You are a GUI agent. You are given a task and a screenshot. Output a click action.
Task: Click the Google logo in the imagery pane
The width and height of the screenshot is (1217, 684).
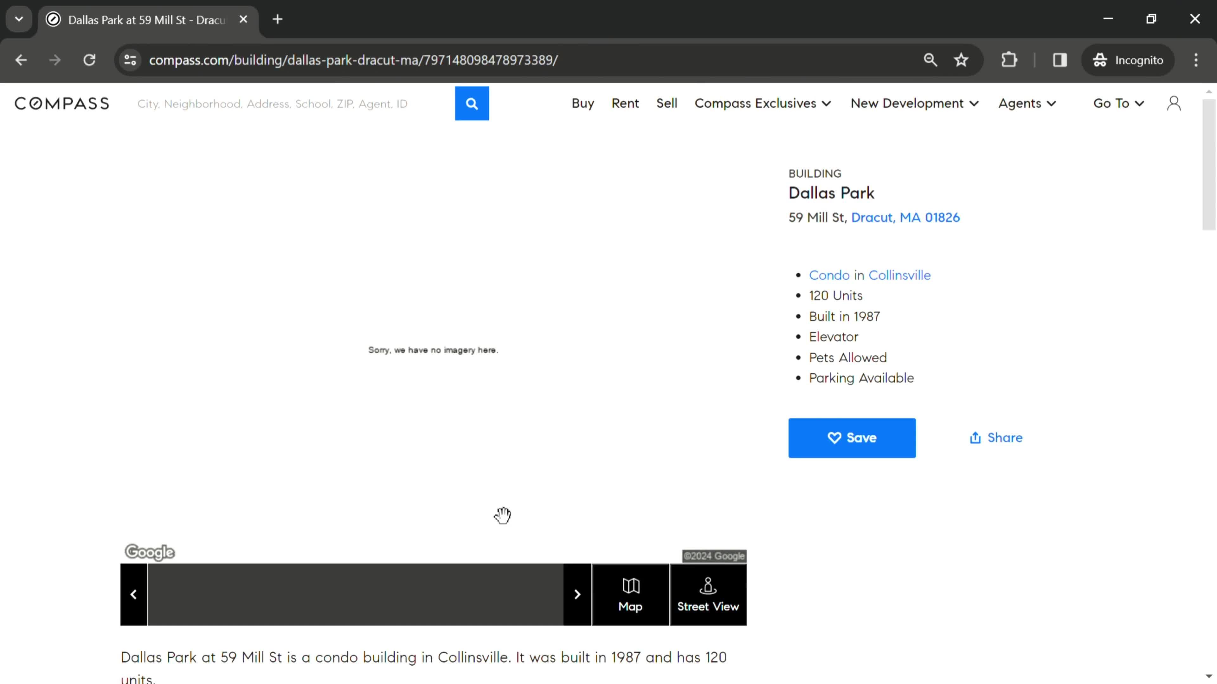(x=150, y=552)
